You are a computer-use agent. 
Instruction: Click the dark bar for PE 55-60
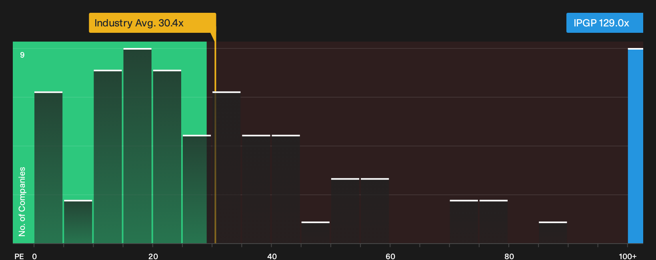click(375, 211)
